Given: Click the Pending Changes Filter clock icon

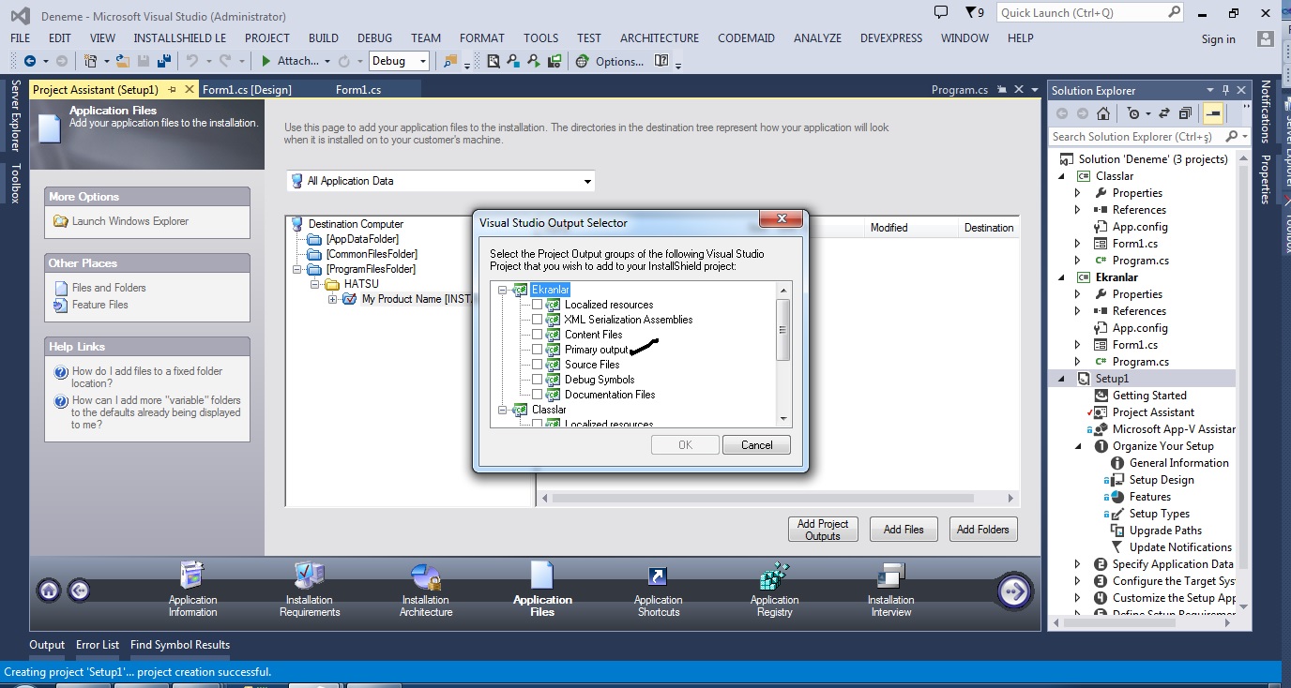Looking at the screenshot, I should [x=1133, y=113].
